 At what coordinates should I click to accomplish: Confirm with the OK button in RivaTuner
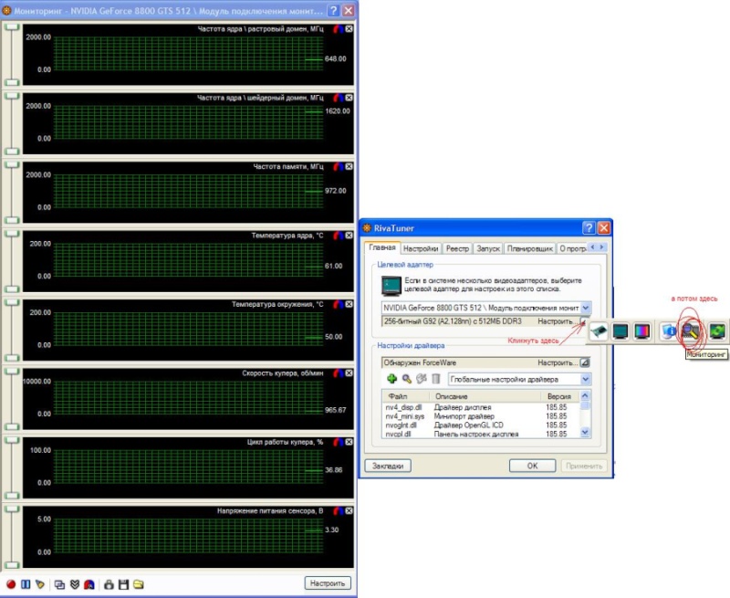tap(532, 466)
